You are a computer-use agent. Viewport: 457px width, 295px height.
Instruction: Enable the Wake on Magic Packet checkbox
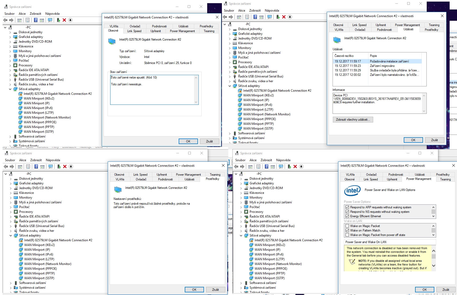tap(347, 226)
